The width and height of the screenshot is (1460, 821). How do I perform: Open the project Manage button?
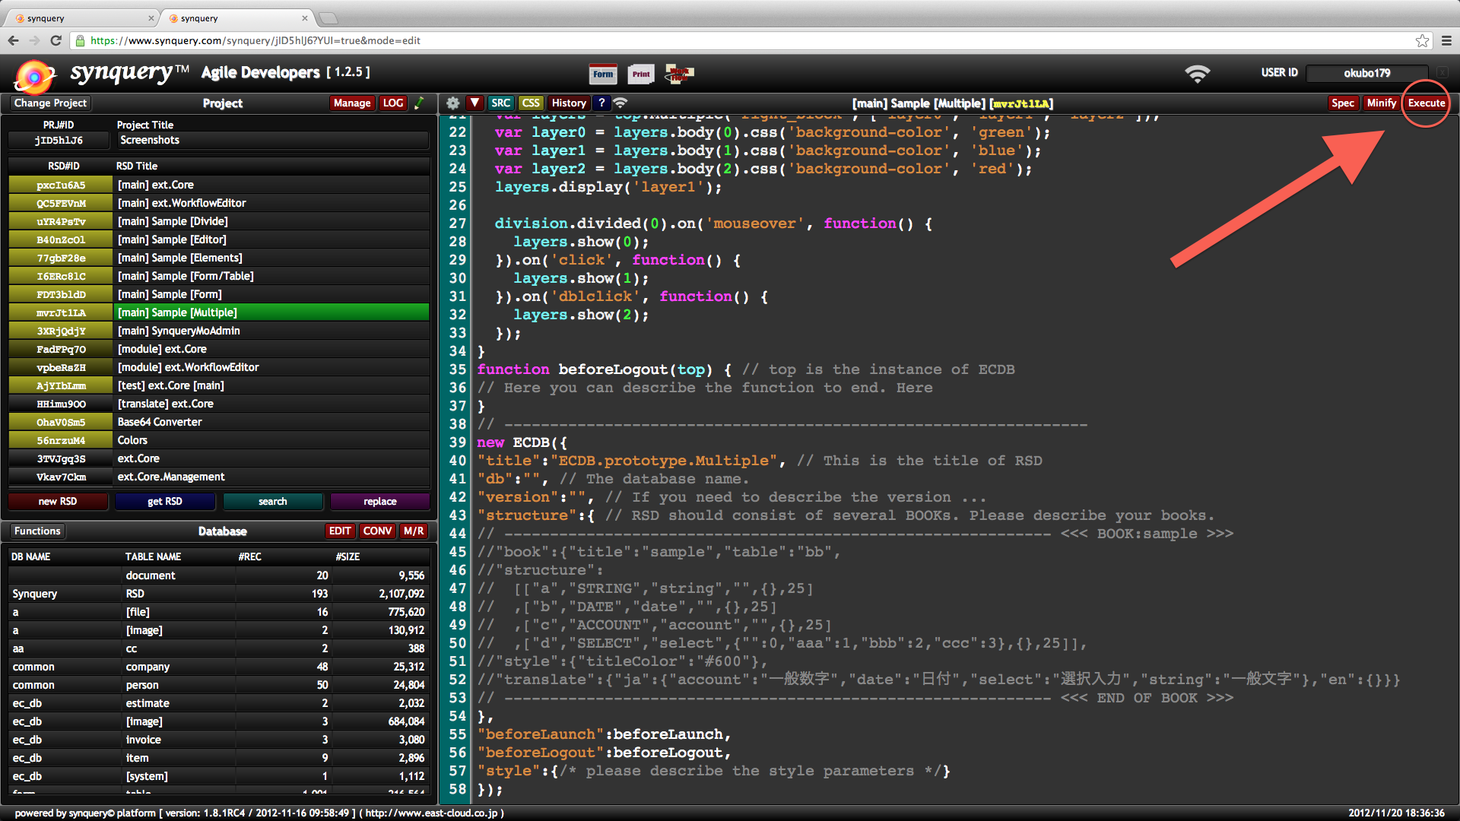click(x=352, y=103)
